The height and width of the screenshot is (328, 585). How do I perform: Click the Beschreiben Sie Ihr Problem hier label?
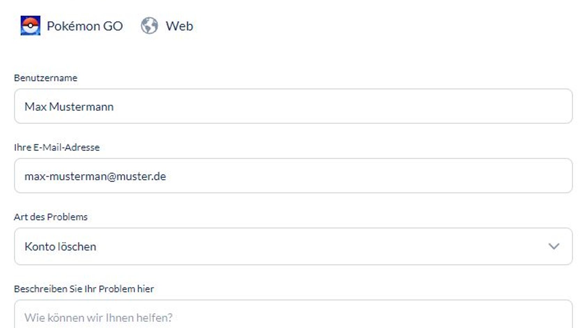click(84, 289)
